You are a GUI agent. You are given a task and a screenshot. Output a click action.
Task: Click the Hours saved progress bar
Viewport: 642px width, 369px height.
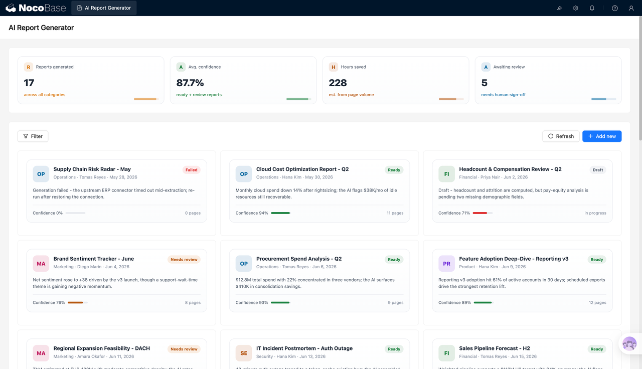(x=451, y=99)
